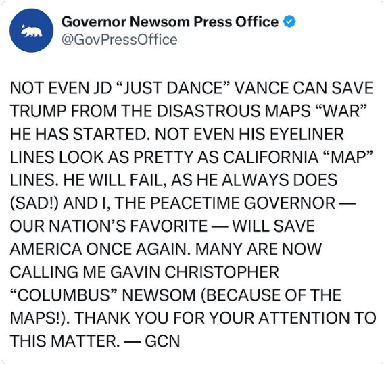Visit the @GovPressOffice handle link
The image size is (384, 365).
119,39
